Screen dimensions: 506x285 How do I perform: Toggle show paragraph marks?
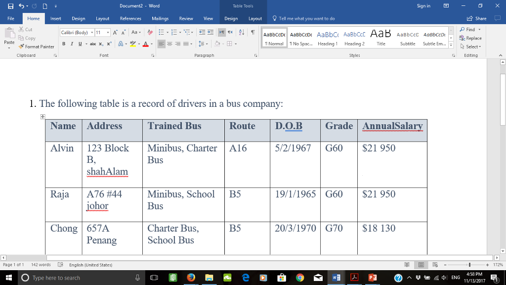click(253, 33)
